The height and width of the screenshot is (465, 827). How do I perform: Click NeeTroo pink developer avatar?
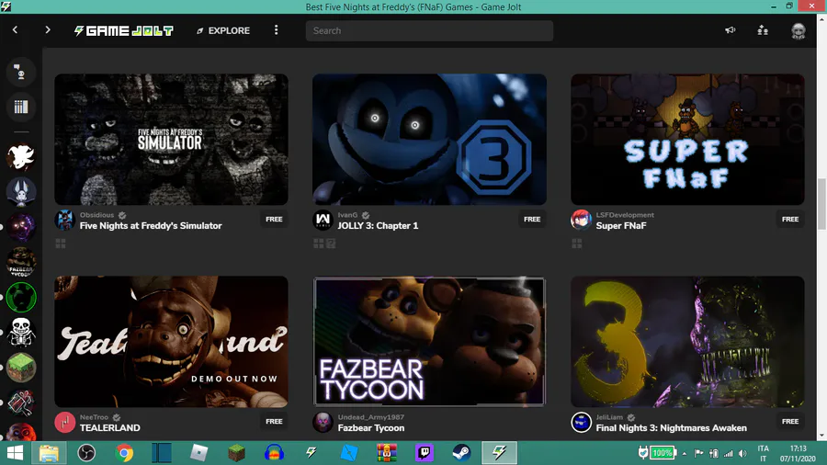pyautogui.click(x=65, y=423)
